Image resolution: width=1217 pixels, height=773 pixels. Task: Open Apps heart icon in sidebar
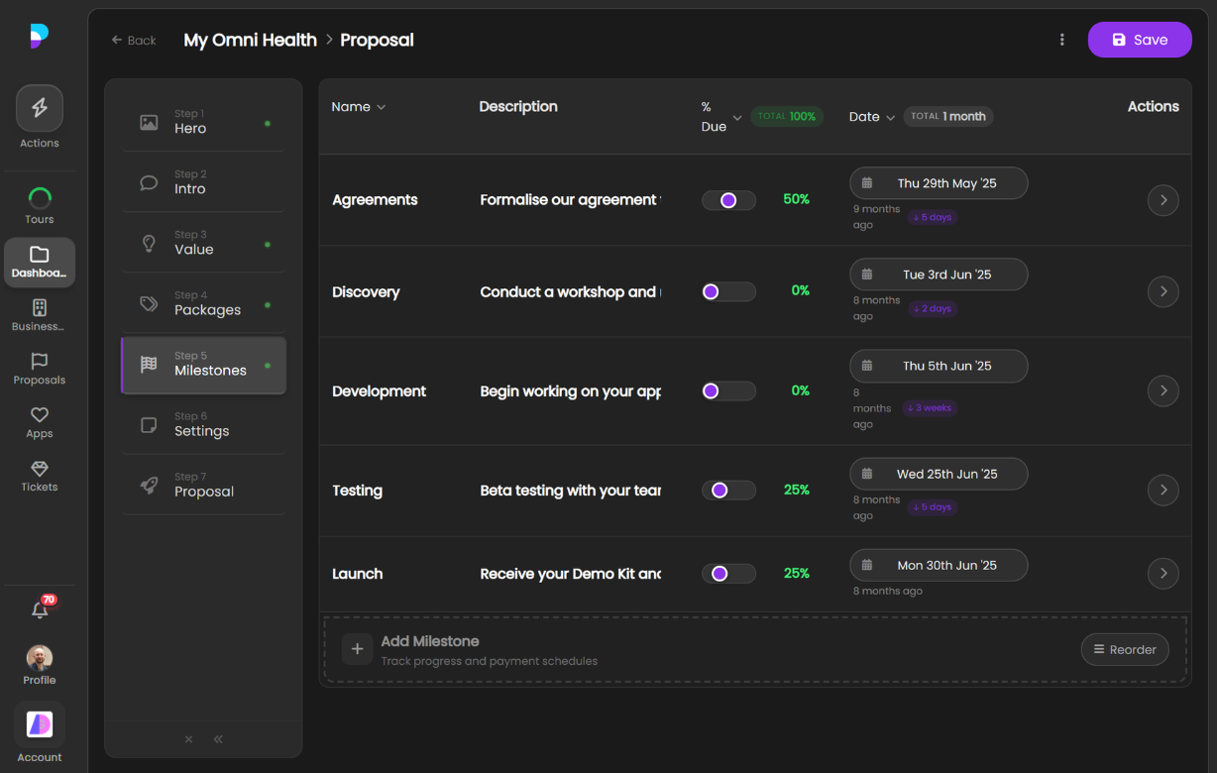tap(40, 415)
